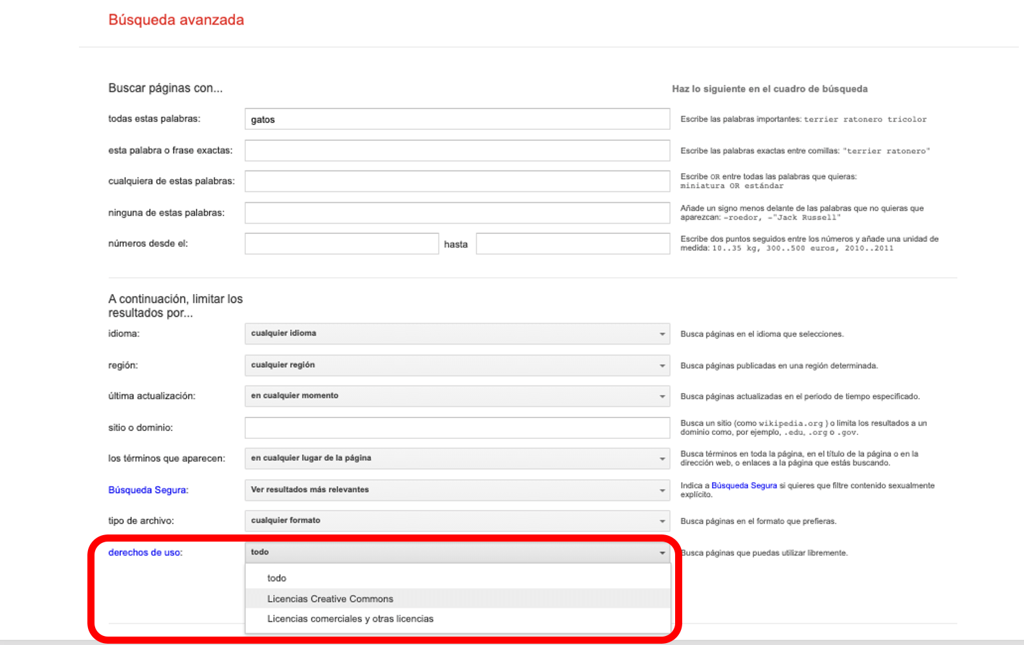Click the 'esta palabra o frase exactas' input
This screenshot has height=645, width=1024.
click(456, 151)
